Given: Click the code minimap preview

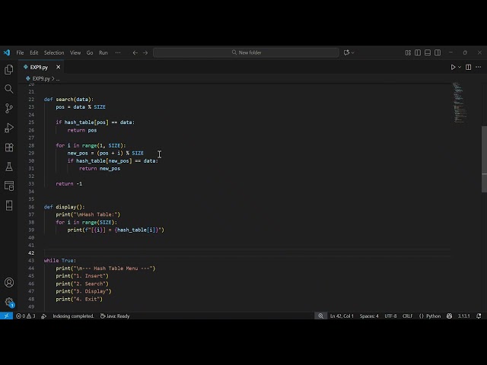Looking at the screenshot, I should click(460, 103).
